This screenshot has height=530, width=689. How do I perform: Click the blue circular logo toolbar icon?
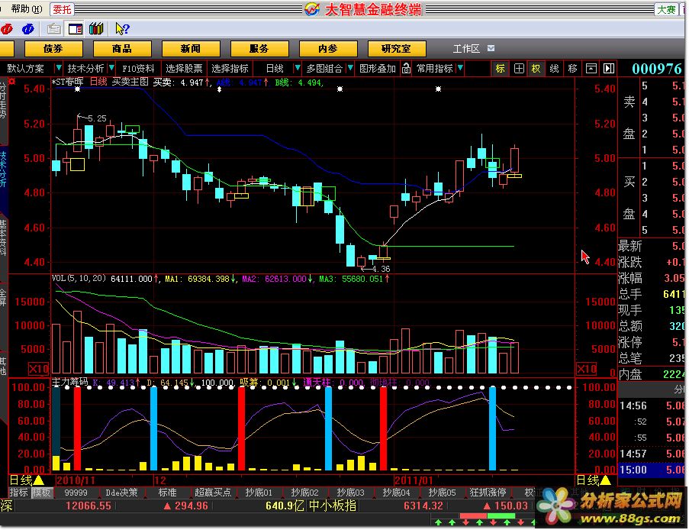tap(28, 29)
